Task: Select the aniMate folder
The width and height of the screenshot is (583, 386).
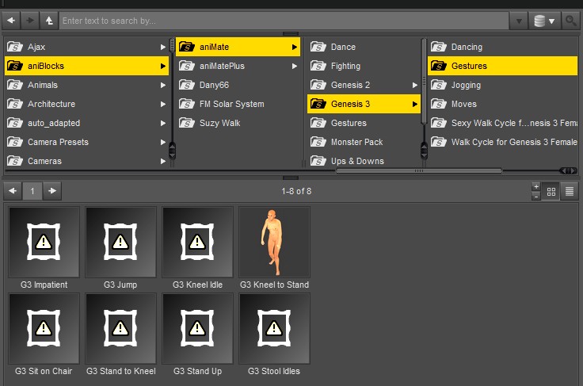Action: (x=238, y=47)
